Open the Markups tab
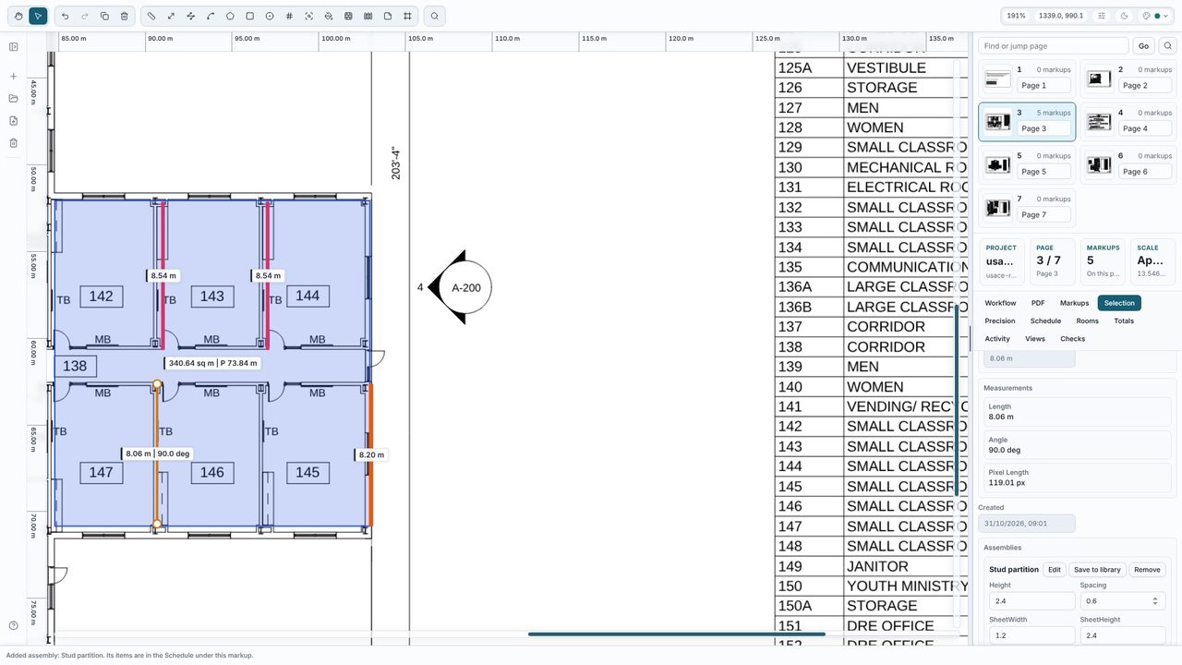This screenshot has height=665, width=1182. click(x=1074, y=303)
